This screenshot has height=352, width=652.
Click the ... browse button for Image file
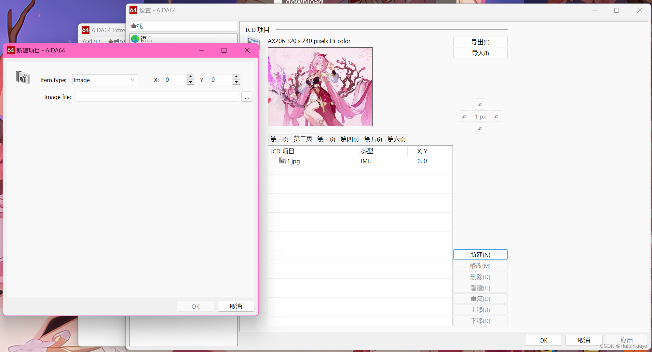pyautogui.click(x=247, y=97)
